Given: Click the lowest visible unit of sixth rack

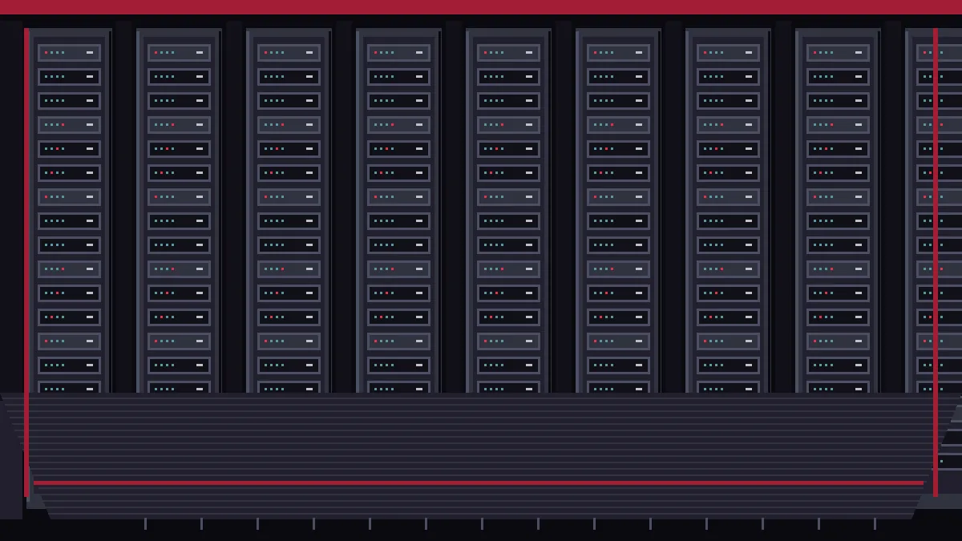Looking at the screenshot, I should pos(618,386).
